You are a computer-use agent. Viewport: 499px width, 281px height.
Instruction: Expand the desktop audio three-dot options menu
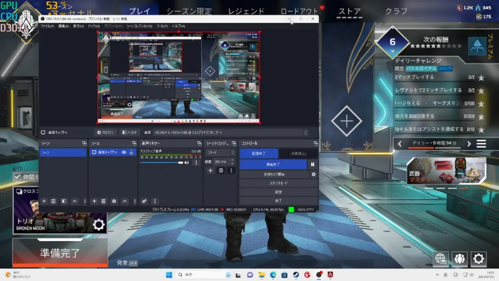(196, 162)
